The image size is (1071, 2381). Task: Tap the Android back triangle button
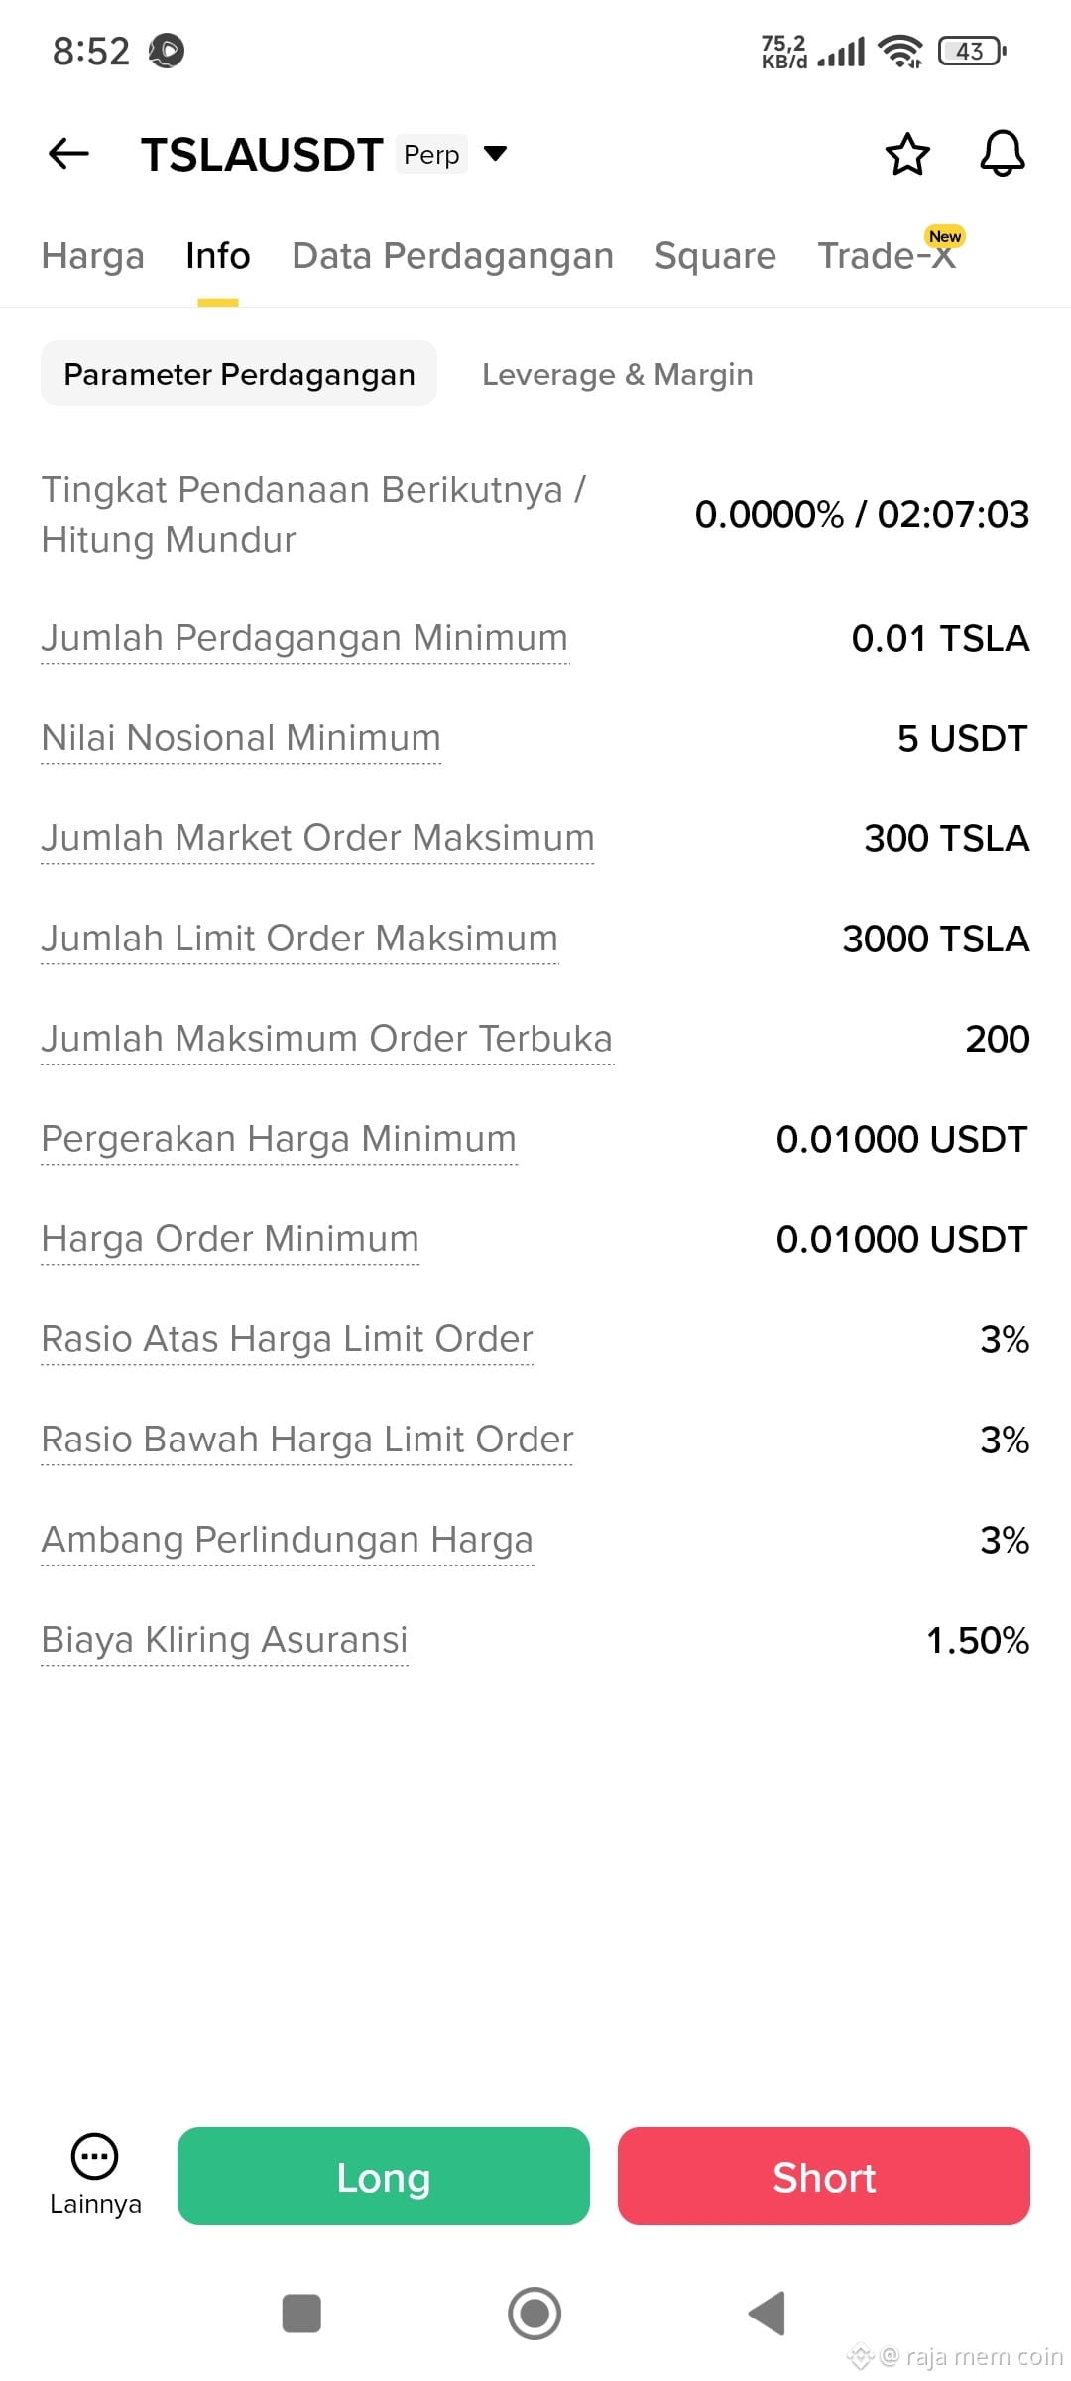pyautogui.click(x=767, y=2313)
